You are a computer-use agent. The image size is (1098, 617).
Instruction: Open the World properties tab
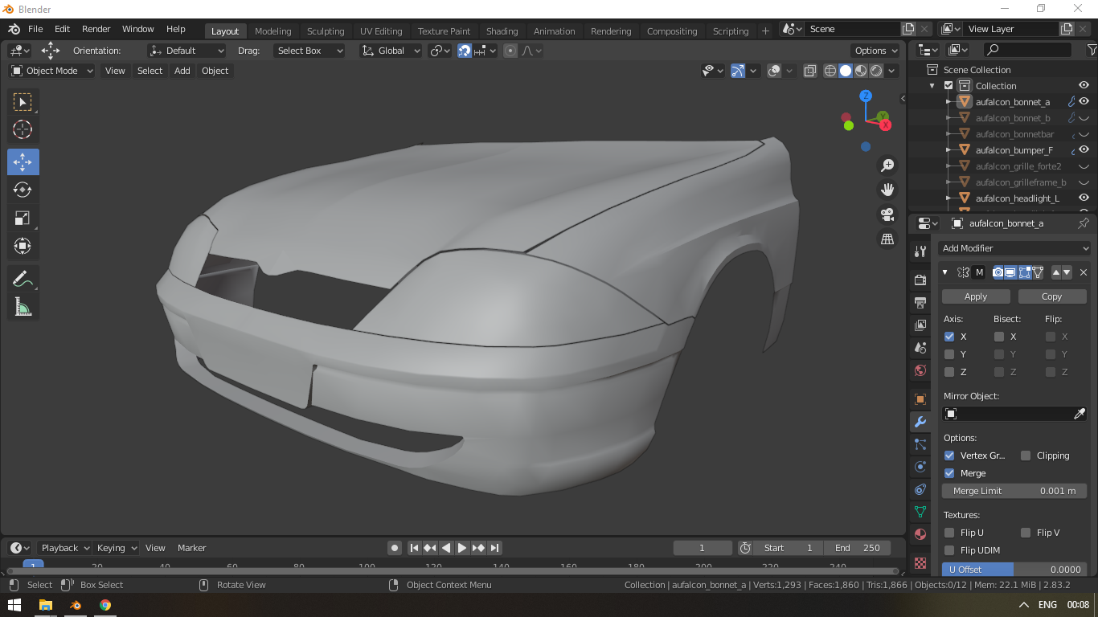click(x=920, y=370)
